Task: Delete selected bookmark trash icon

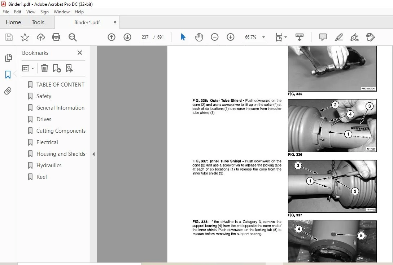Action: [x=44, y=68]
